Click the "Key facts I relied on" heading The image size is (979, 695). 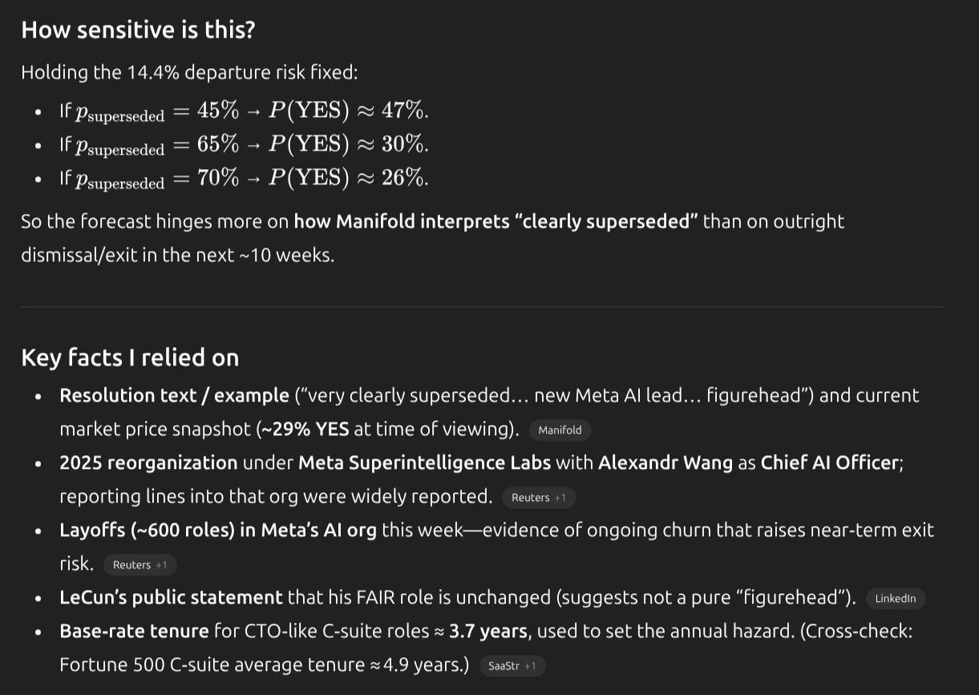coord(130,358)
